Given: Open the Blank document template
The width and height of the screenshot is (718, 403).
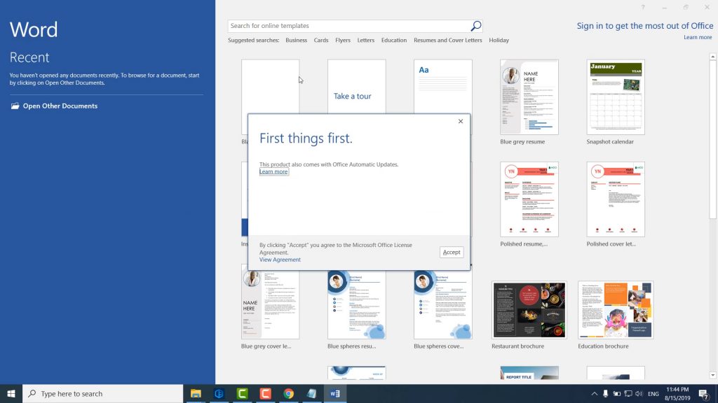Looking at the screenshot, I should tap(270, 87).
